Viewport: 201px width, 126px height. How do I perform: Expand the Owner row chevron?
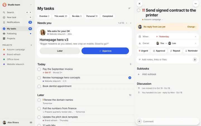[196, 43]
